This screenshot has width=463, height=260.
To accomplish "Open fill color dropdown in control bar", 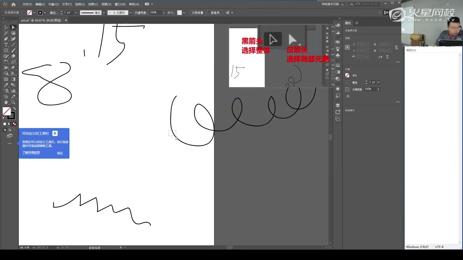I will (34, 13).
